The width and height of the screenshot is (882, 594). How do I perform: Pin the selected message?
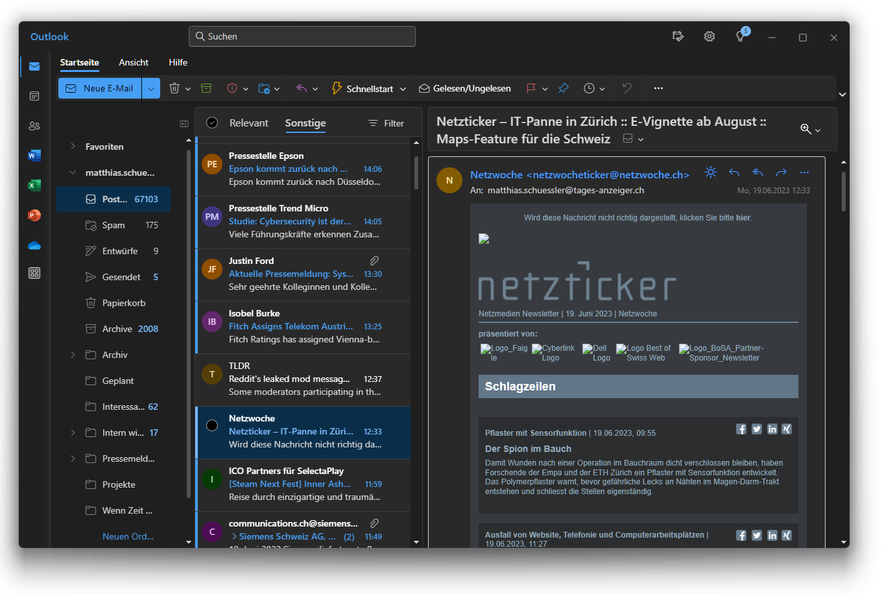click(564, 88)
